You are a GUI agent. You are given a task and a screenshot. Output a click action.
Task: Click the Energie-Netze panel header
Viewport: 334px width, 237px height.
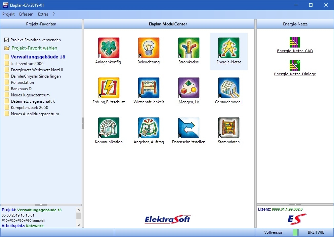point(295,24)
